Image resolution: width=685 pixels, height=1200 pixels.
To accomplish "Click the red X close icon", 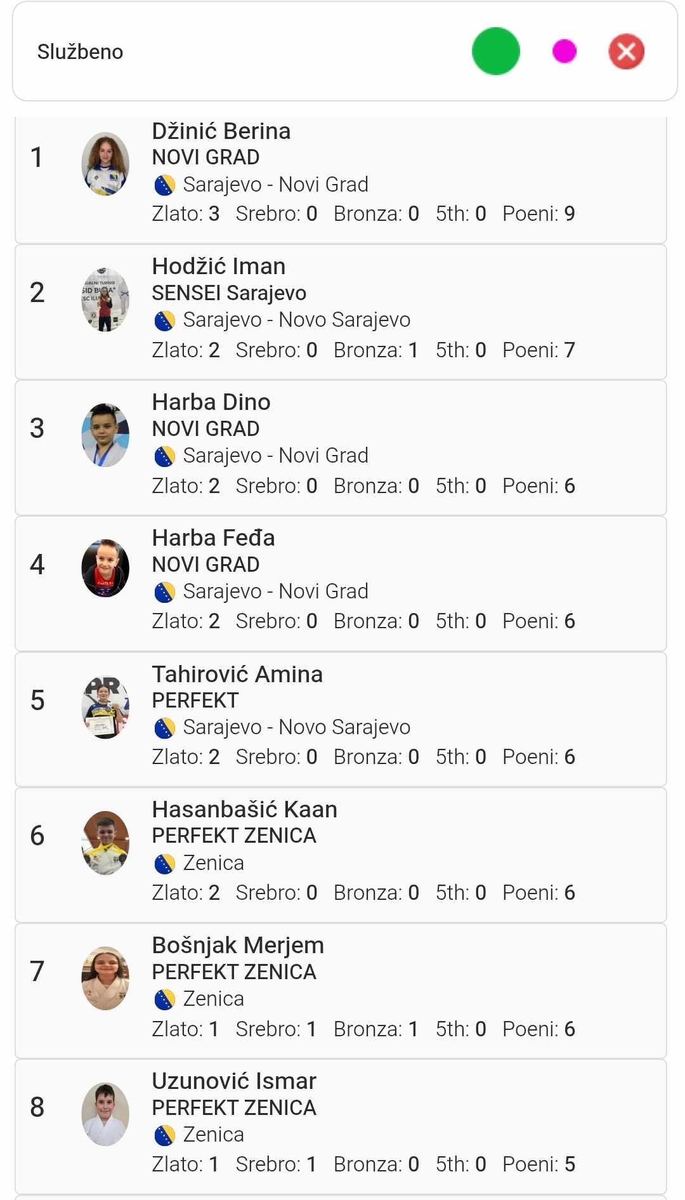I will [x=626, y=51].
